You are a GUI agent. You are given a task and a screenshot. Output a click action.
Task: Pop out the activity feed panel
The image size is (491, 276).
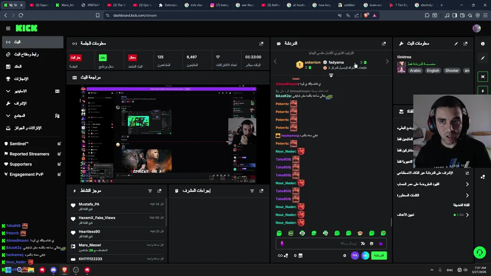(159, 191)
